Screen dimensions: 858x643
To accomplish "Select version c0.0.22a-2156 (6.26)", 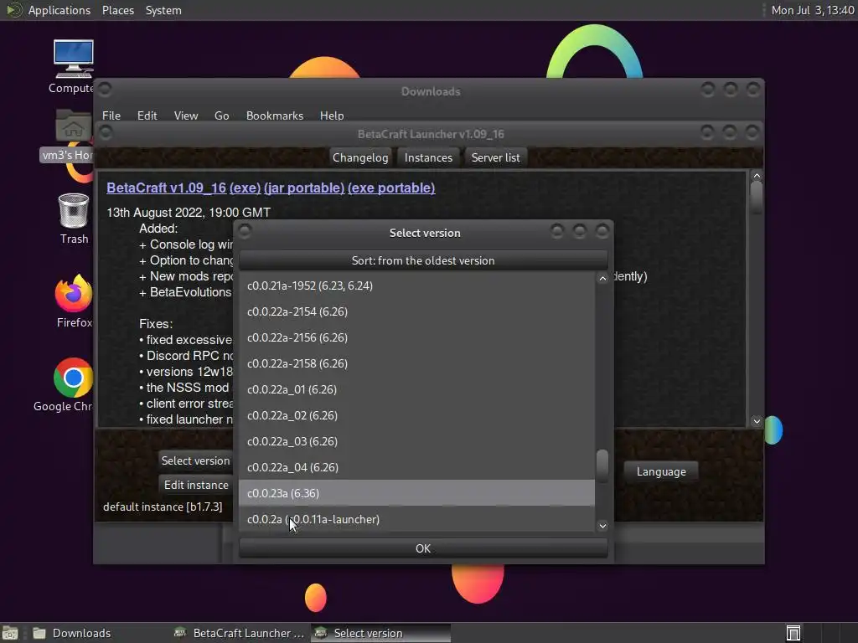I will (416, 337).
